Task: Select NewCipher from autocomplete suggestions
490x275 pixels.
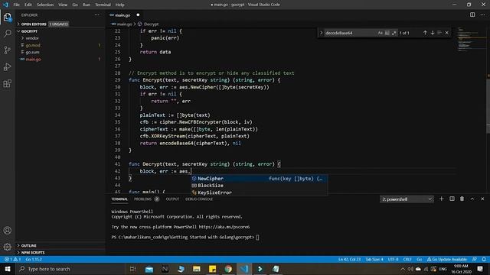Action: (260, 179)
